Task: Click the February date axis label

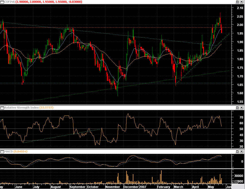Action: pos(164,187)
